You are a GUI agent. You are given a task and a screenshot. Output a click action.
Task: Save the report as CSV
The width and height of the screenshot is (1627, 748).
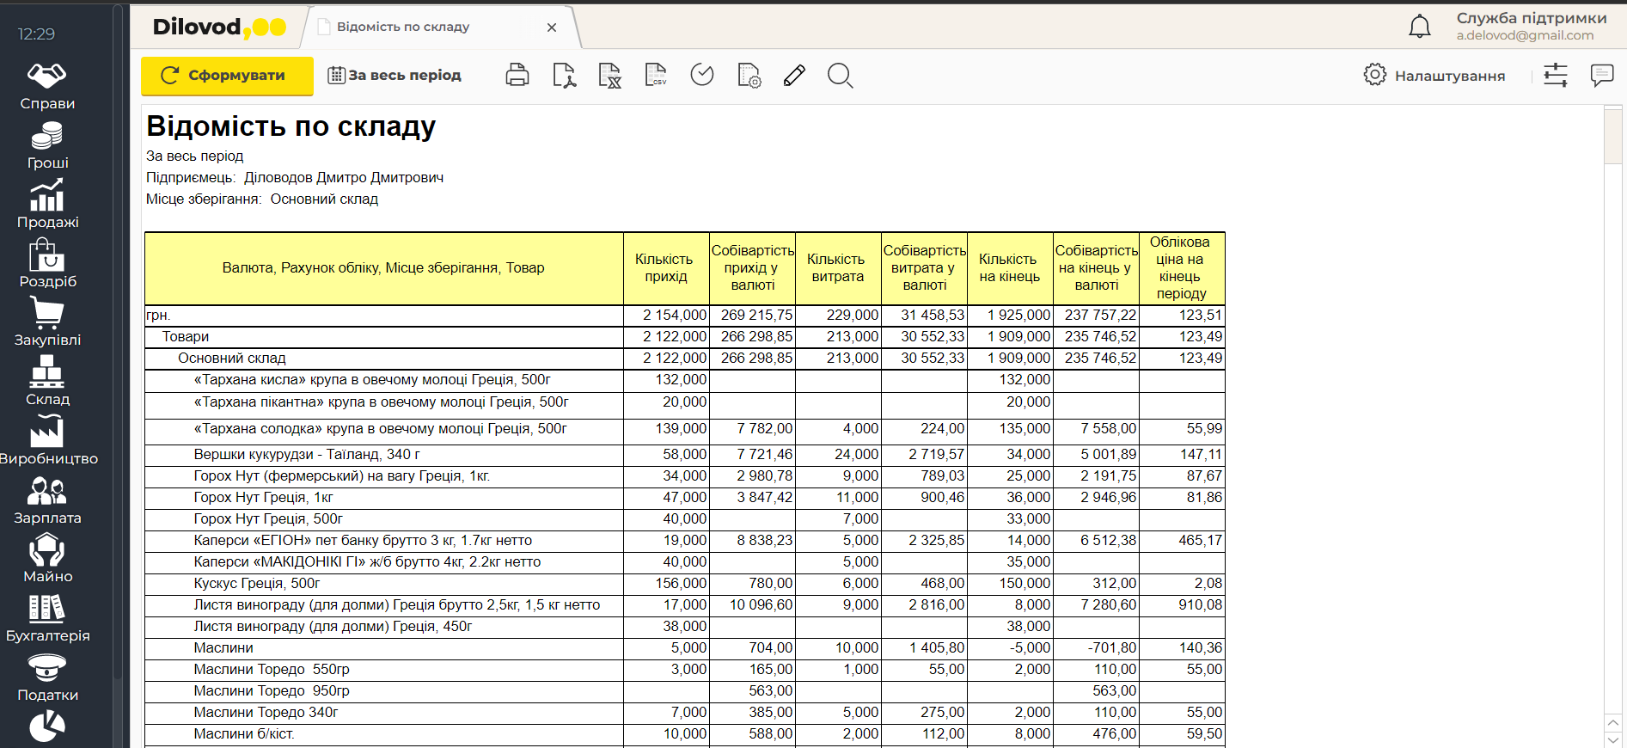coord(656,76)
